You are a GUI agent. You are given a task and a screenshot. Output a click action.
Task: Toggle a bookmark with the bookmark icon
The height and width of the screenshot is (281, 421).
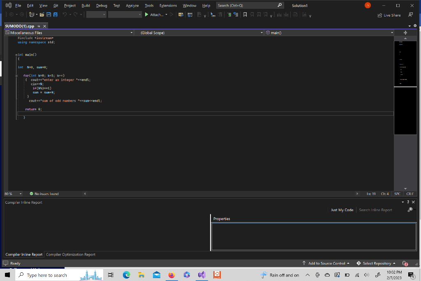point(245,15)
